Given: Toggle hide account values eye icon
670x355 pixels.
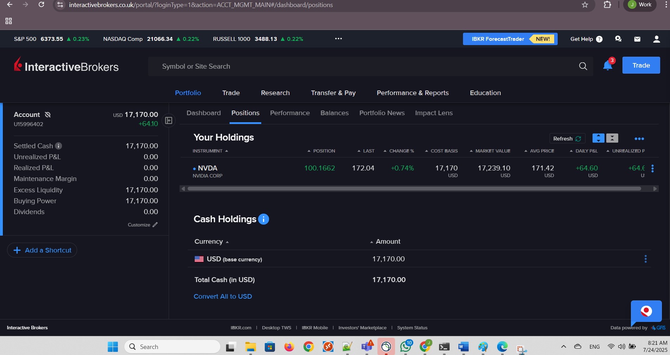Looking at the screenshot, I should 48,114.
